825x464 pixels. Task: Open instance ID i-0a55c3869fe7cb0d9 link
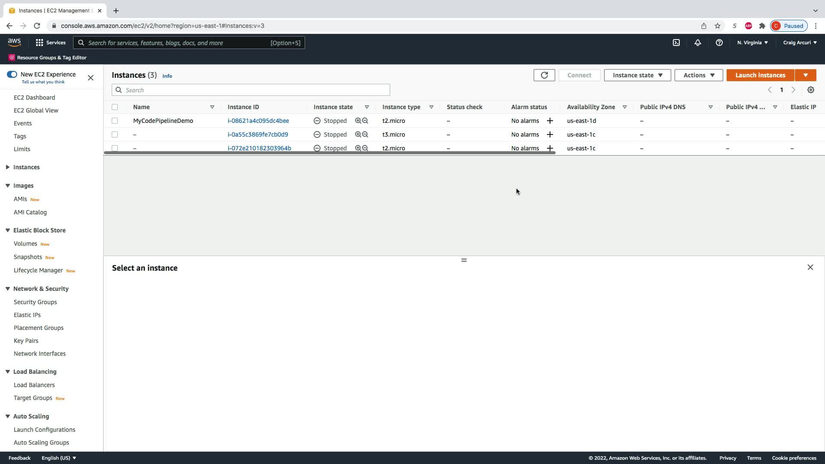[258, 134]
